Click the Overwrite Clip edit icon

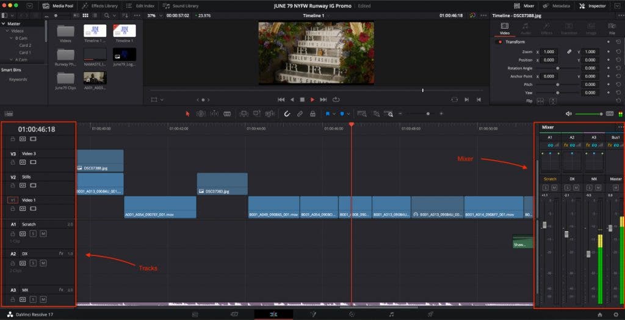pyautogui.click(x=257, y=114)
